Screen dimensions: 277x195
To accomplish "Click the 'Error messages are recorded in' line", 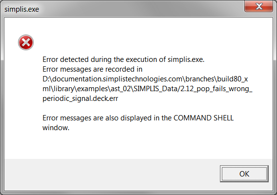I will point(92,69).
